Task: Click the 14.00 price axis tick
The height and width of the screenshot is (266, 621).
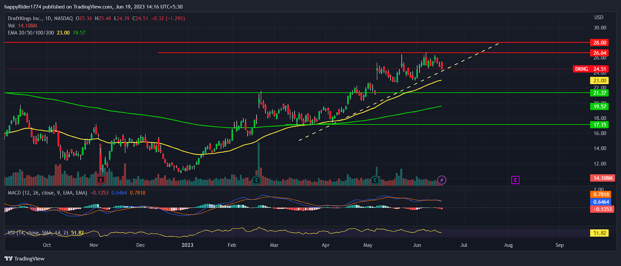Action: [600, 148]
